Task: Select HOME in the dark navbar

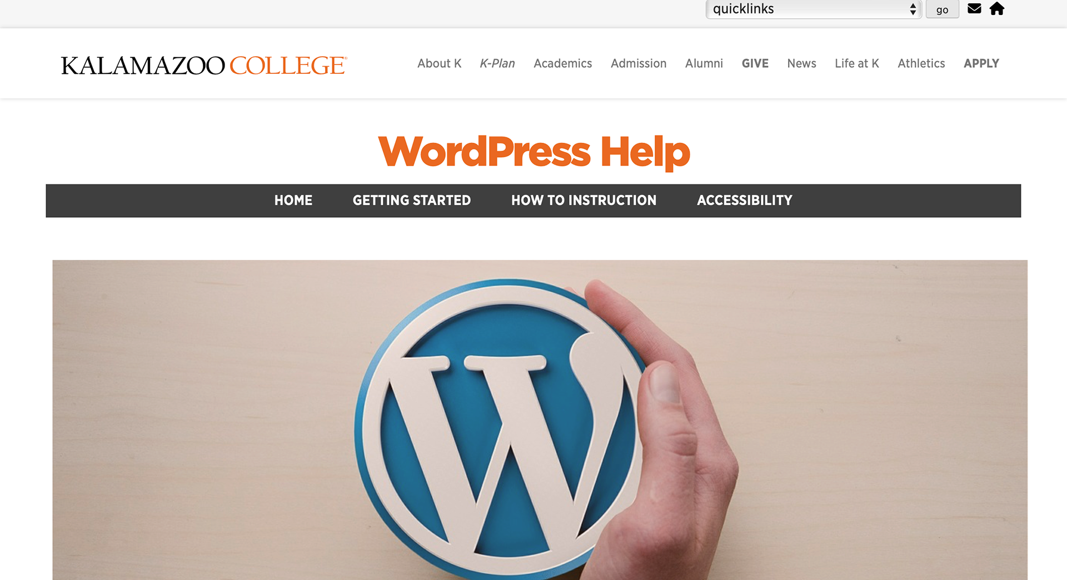Action: (293, 201)
